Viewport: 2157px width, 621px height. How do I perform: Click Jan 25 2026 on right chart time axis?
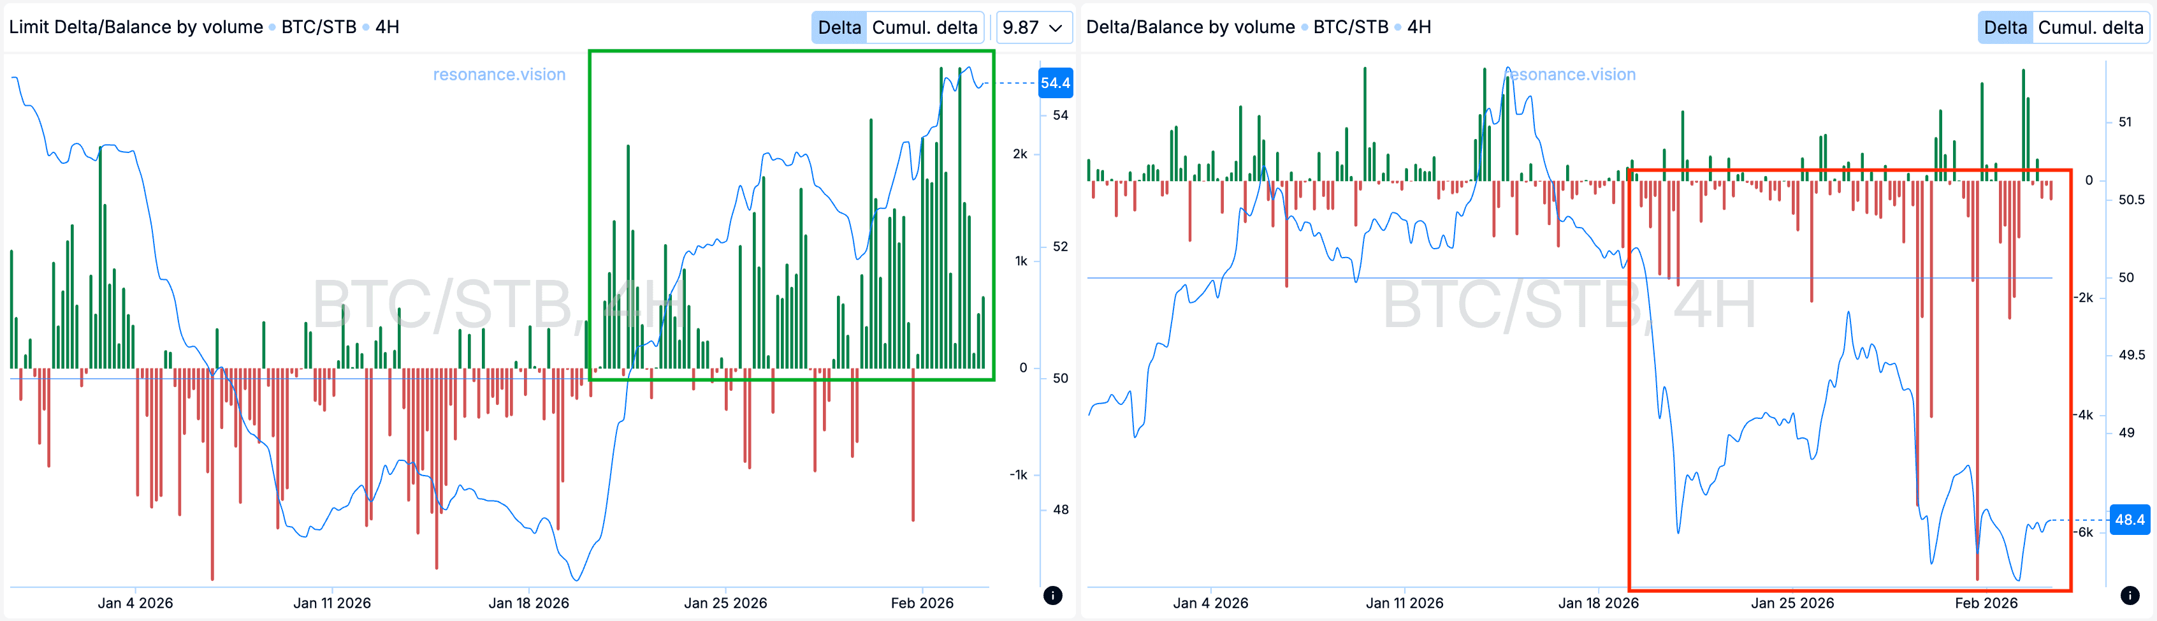pos(1792,603)
